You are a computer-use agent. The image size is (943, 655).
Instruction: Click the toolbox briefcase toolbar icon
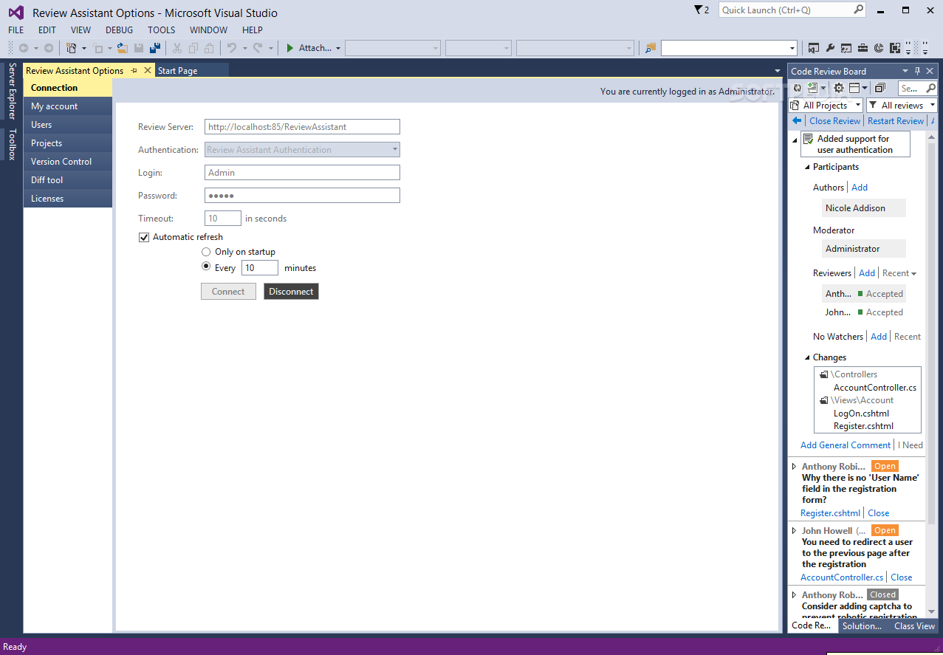[863, 48]
